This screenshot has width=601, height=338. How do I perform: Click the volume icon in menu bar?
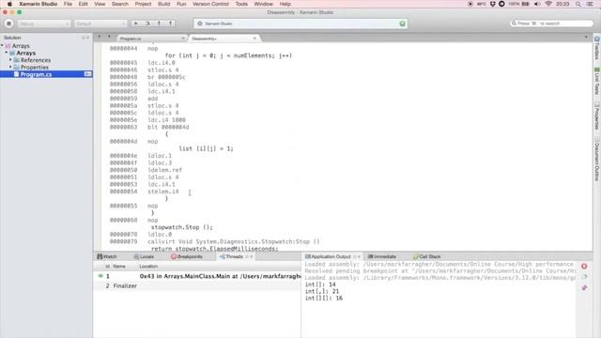point(537,4)
